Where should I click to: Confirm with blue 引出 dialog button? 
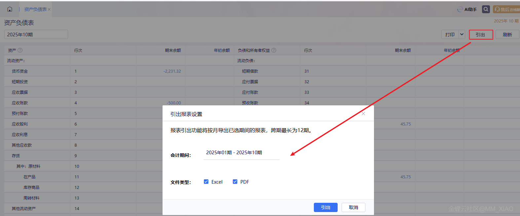(326, 207)
